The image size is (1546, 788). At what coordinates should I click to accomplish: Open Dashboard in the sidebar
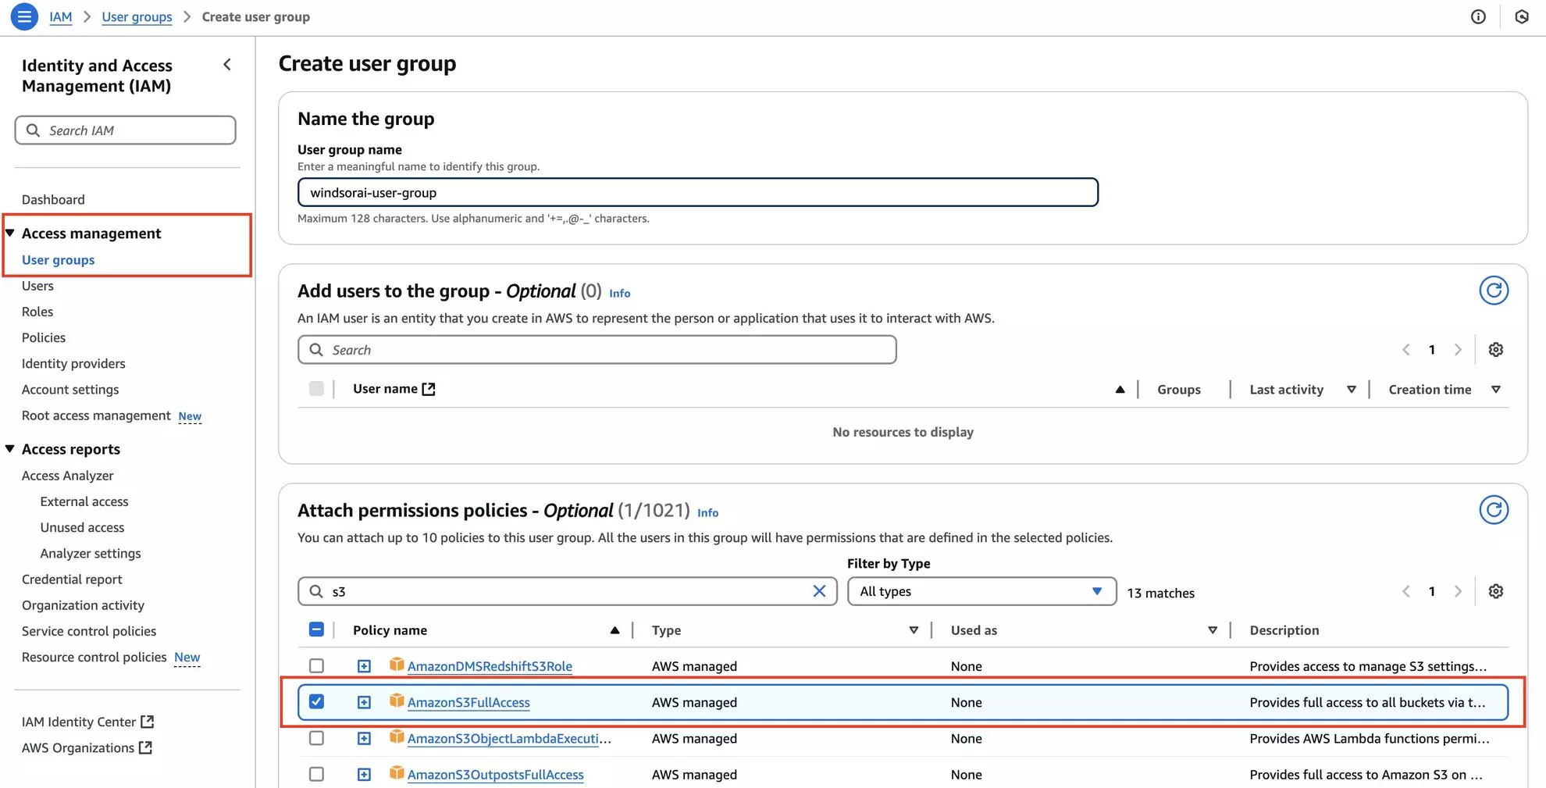tap(53, 199)
